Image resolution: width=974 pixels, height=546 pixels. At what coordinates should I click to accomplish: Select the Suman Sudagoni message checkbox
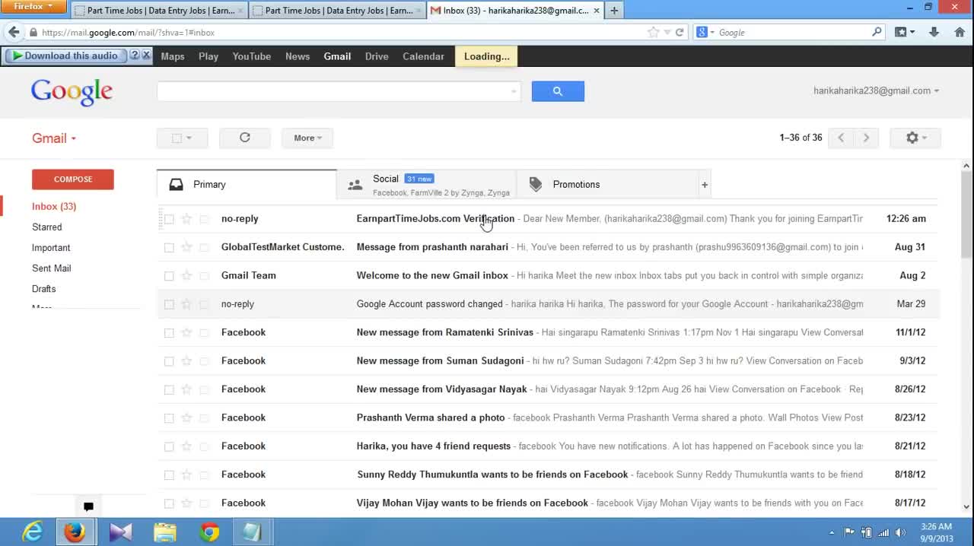coord(169,361)
